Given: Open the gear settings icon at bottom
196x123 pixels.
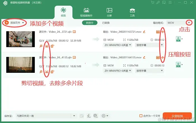Looking at the screenshot, I should point(104,116).
